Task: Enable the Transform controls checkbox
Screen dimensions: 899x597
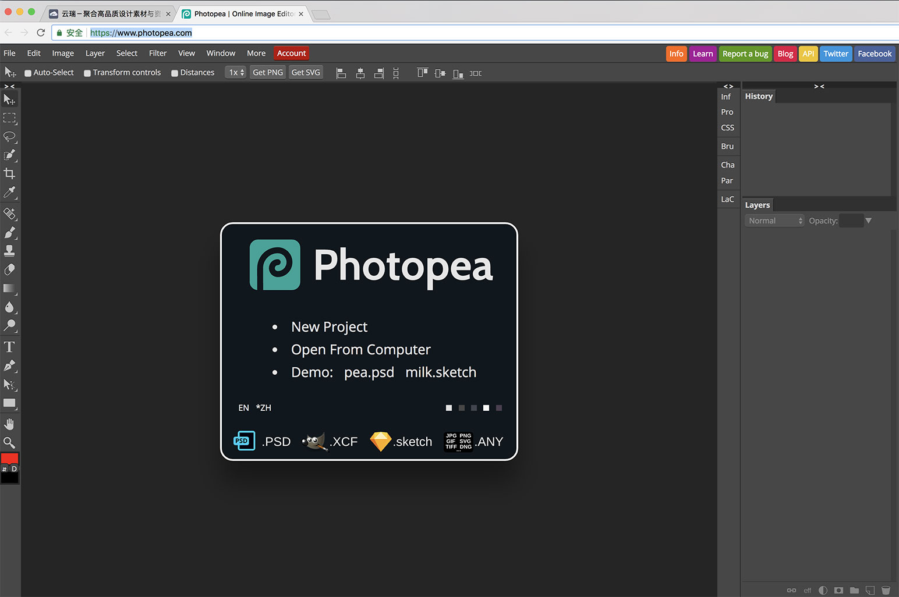Action: pyautogui.click(x=87, y=73)
